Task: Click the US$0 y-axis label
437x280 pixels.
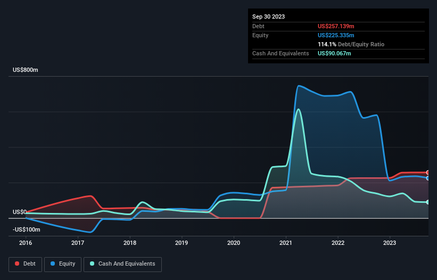Action: tap(20, 212)
